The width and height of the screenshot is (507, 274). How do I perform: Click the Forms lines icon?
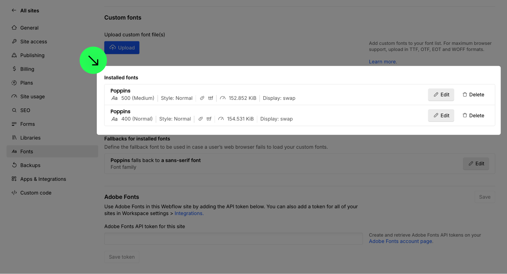[x=14, y=124]
